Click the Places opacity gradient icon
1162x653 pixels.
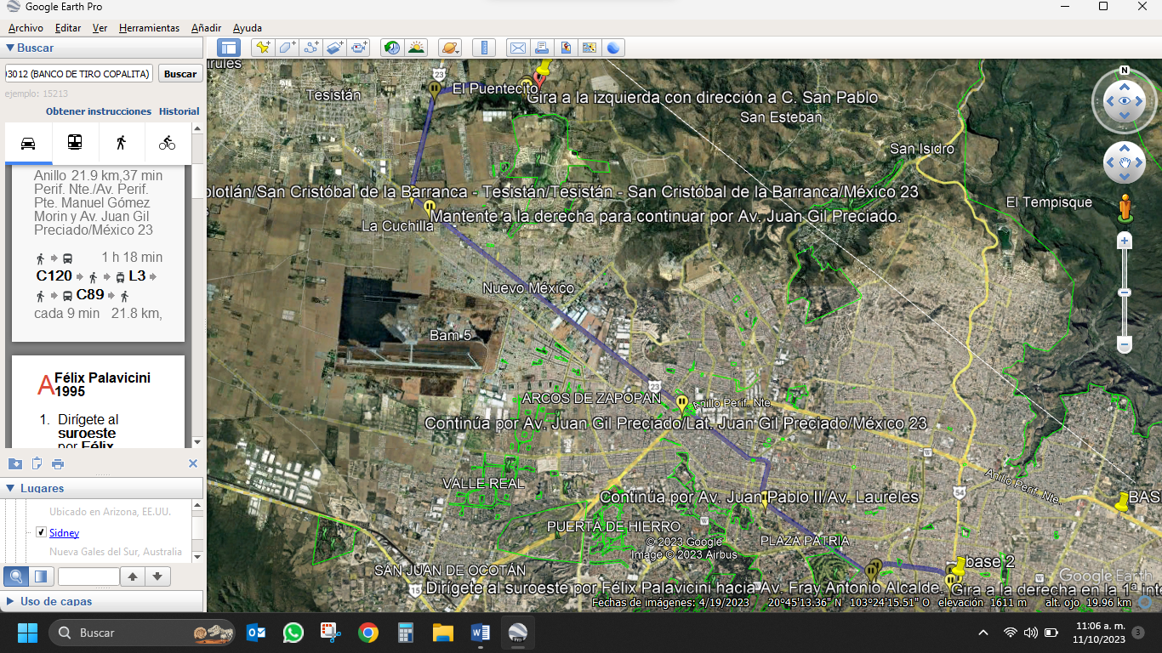(x=40, y=576)
